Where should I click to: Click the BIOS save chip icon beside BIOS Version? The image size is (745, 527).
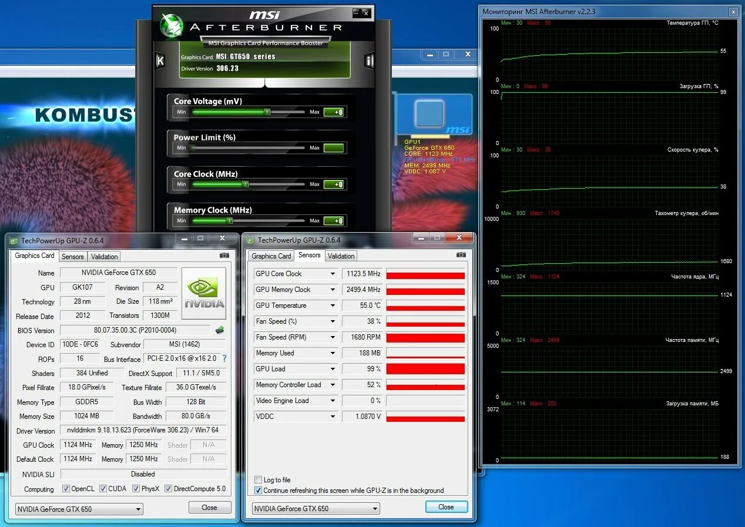220,330
